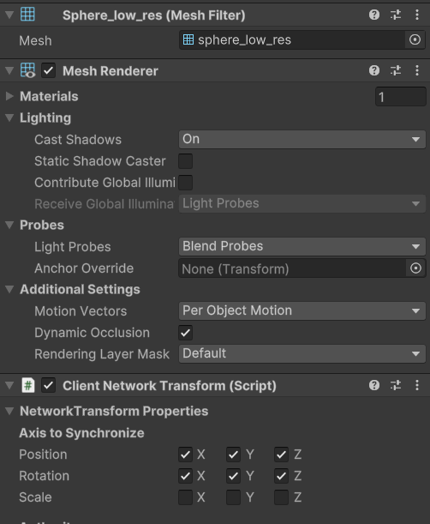Image resolution: width=430 pixels, height=524 pixels.
Task: Pick an Anchor Override transform object
Action: [415, 268]
